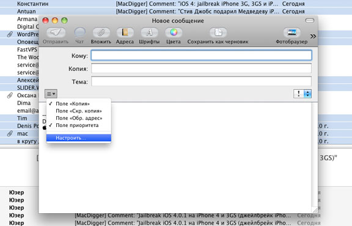Select the message from Константин
Viewport: 352px width, 226px height.
[176, 4]
